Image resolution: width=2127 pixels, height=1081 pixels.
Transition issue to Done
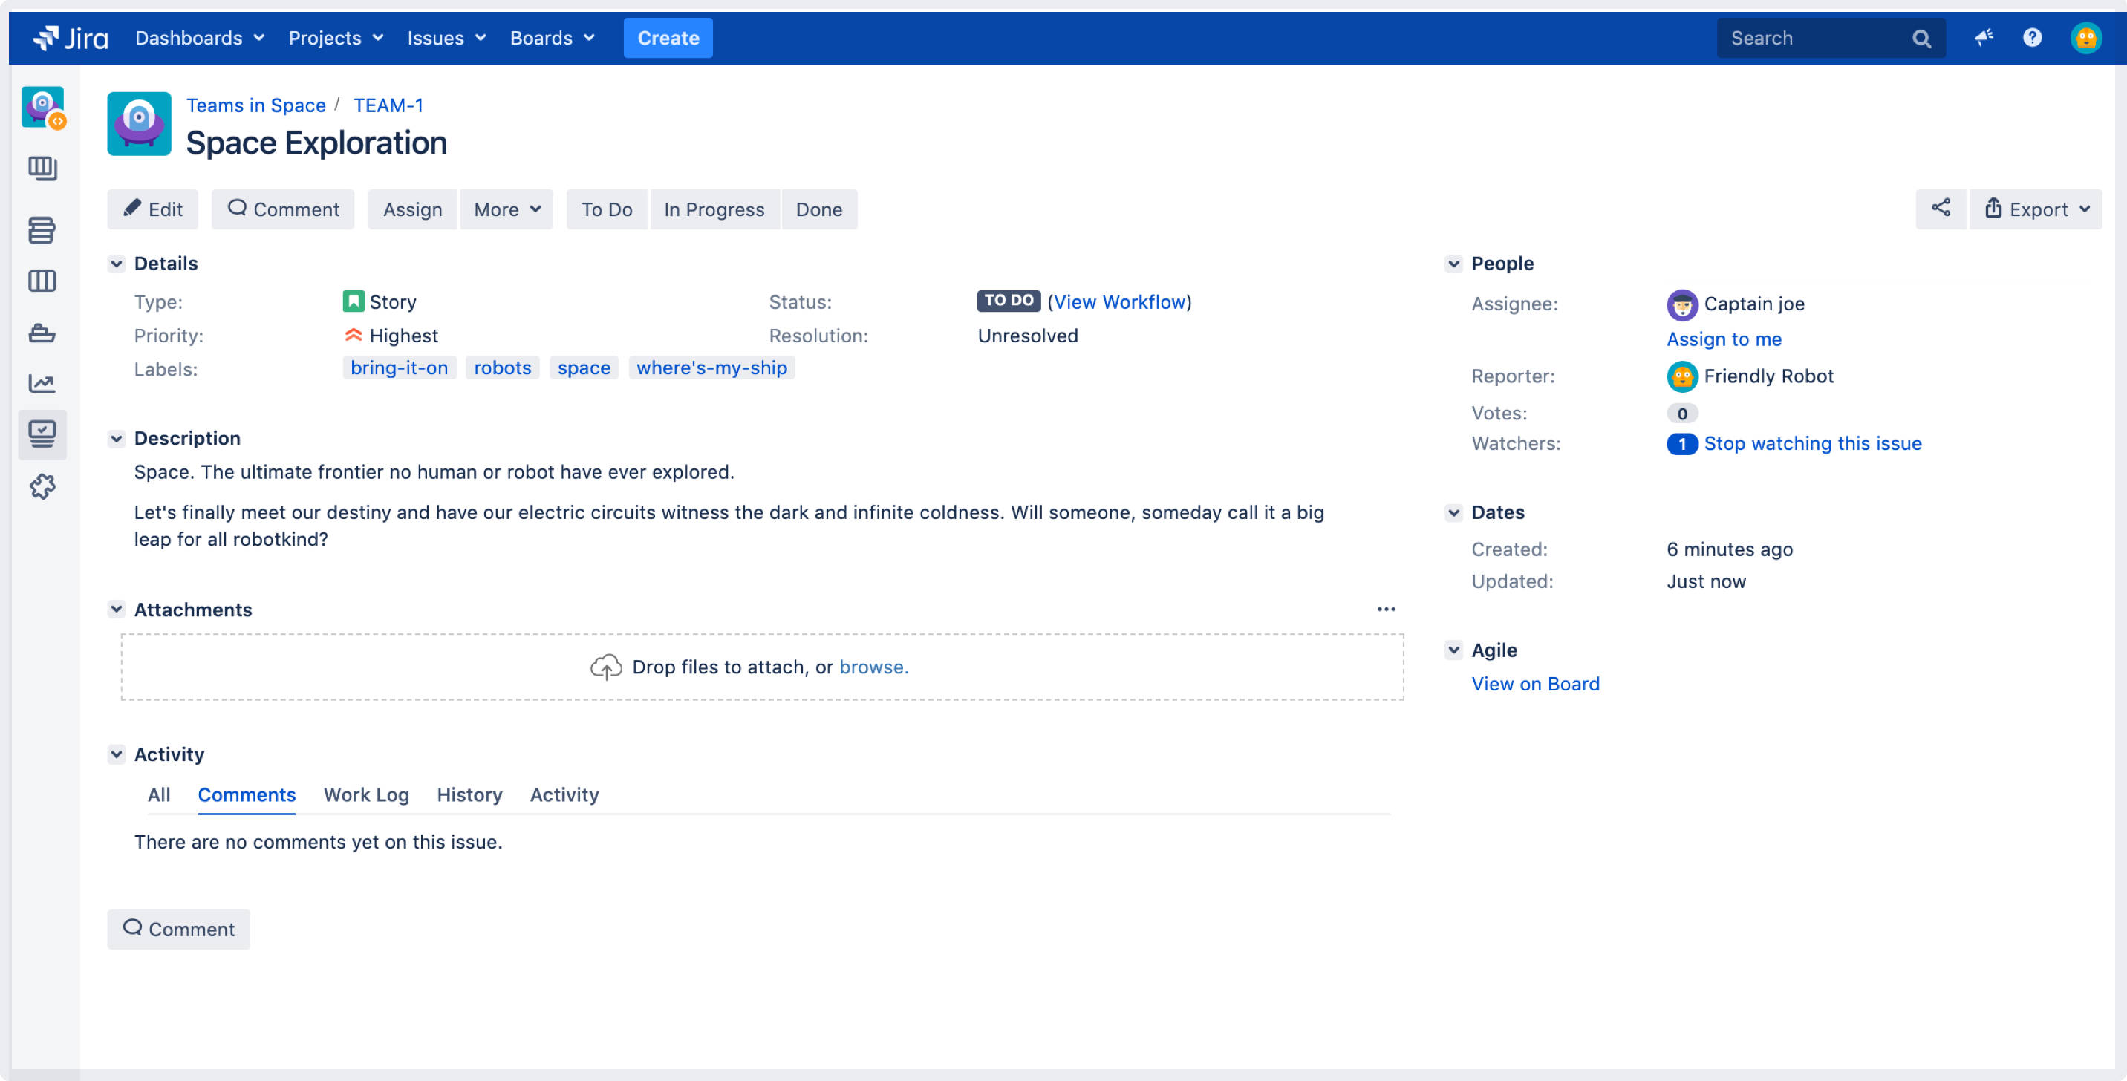[x=819, y=209]
